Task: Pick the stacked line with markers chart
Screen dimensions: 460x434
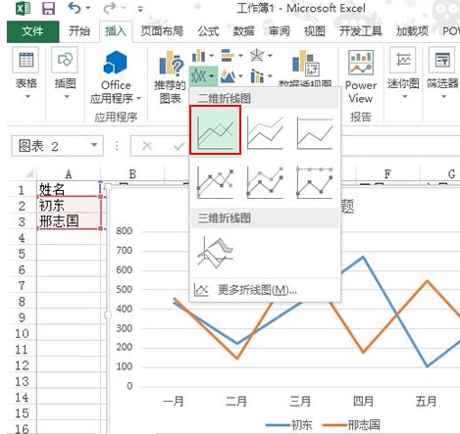Action: pyautogui.click(x=265, y=182)
